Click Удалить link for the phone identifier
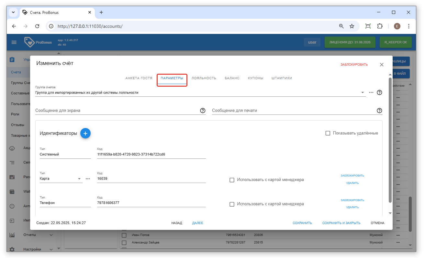Screen dimensions: 425x258 [x=352, y=207]
